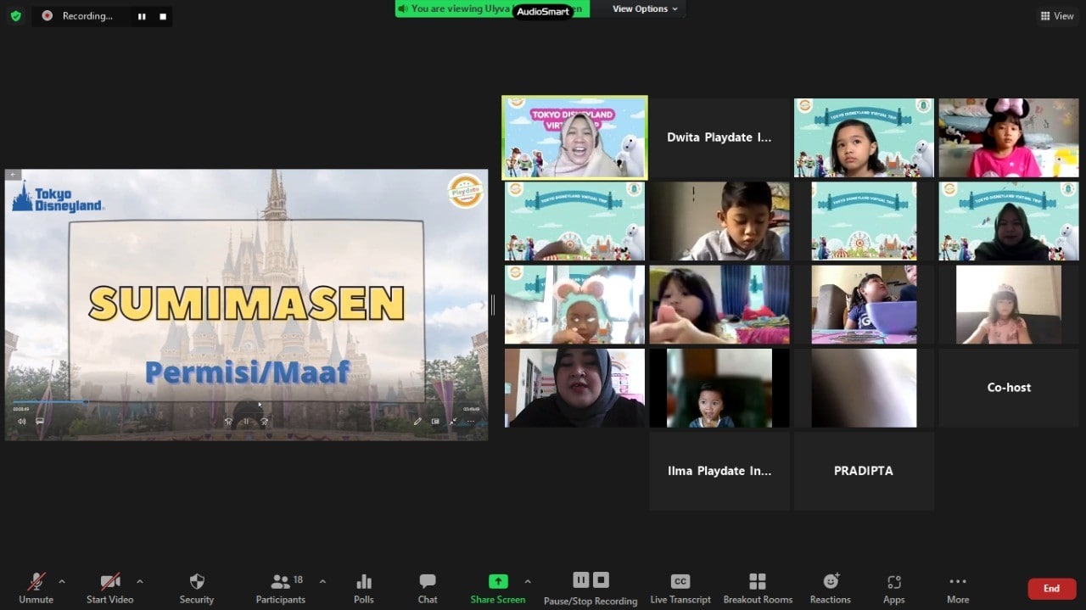Open audio options arrow beside Unmute
The height and width of the screenshot is (610, 1086).
click(x=61, y=582)
